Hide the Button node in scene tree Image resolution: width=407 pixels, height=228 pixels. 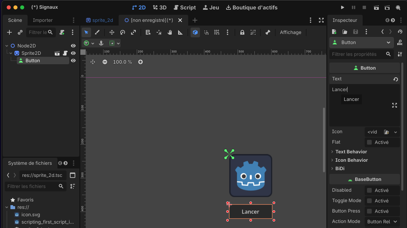73,61
